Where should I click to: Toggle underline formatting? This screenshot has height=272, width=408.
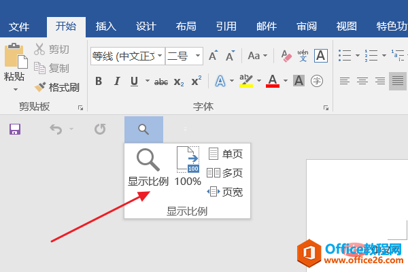coord(134,81)
